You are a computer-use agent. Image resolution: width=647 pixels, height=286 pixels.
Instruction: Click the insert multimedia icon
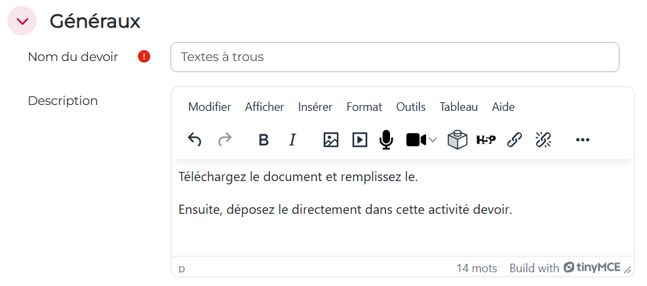(x=360, y=140)
